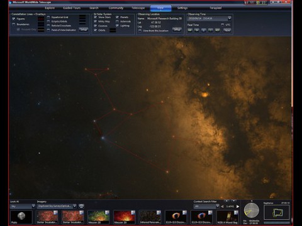The width and height of the screenshot is (302, 226).
Task: Open the Guided Tours tab
Action: click(x=72, y=8)
